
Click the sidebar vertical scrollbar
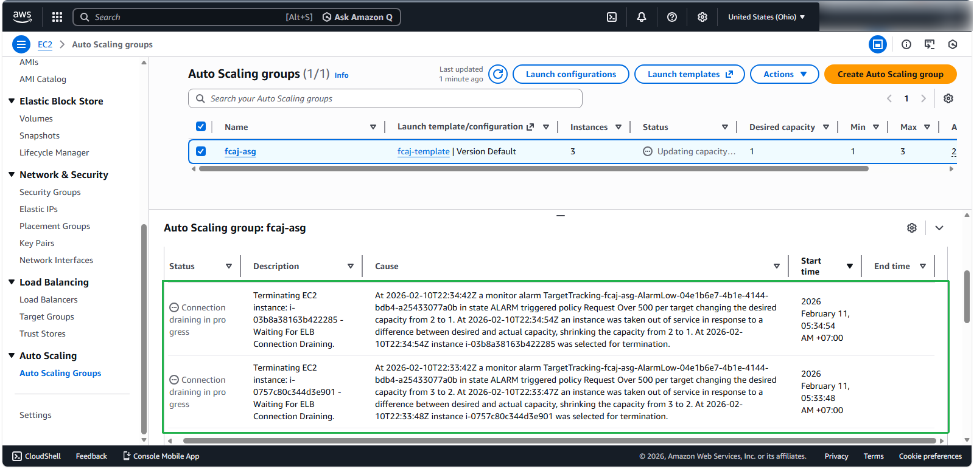144,329
